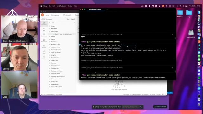This screenshot has height=114, width=203.
Task: Open Trash in the dock
Action: point(199,105)
